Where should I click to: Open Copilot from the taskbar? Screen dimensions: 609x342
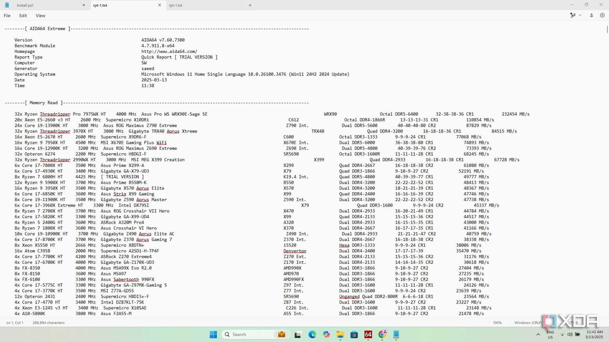326,334
